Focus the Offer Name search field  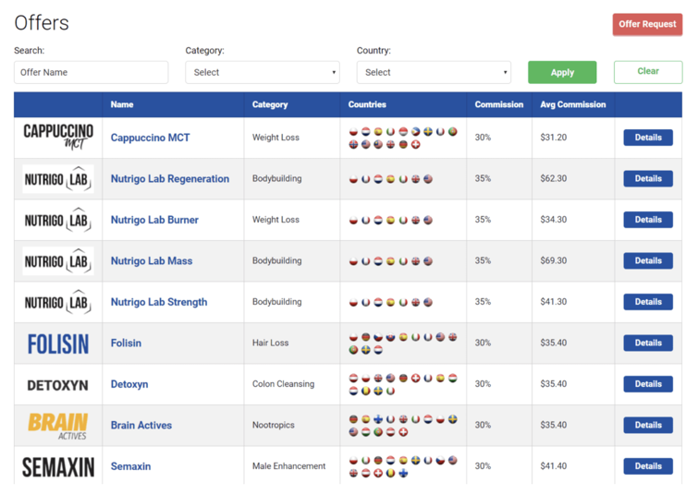(x=92, y=72)
